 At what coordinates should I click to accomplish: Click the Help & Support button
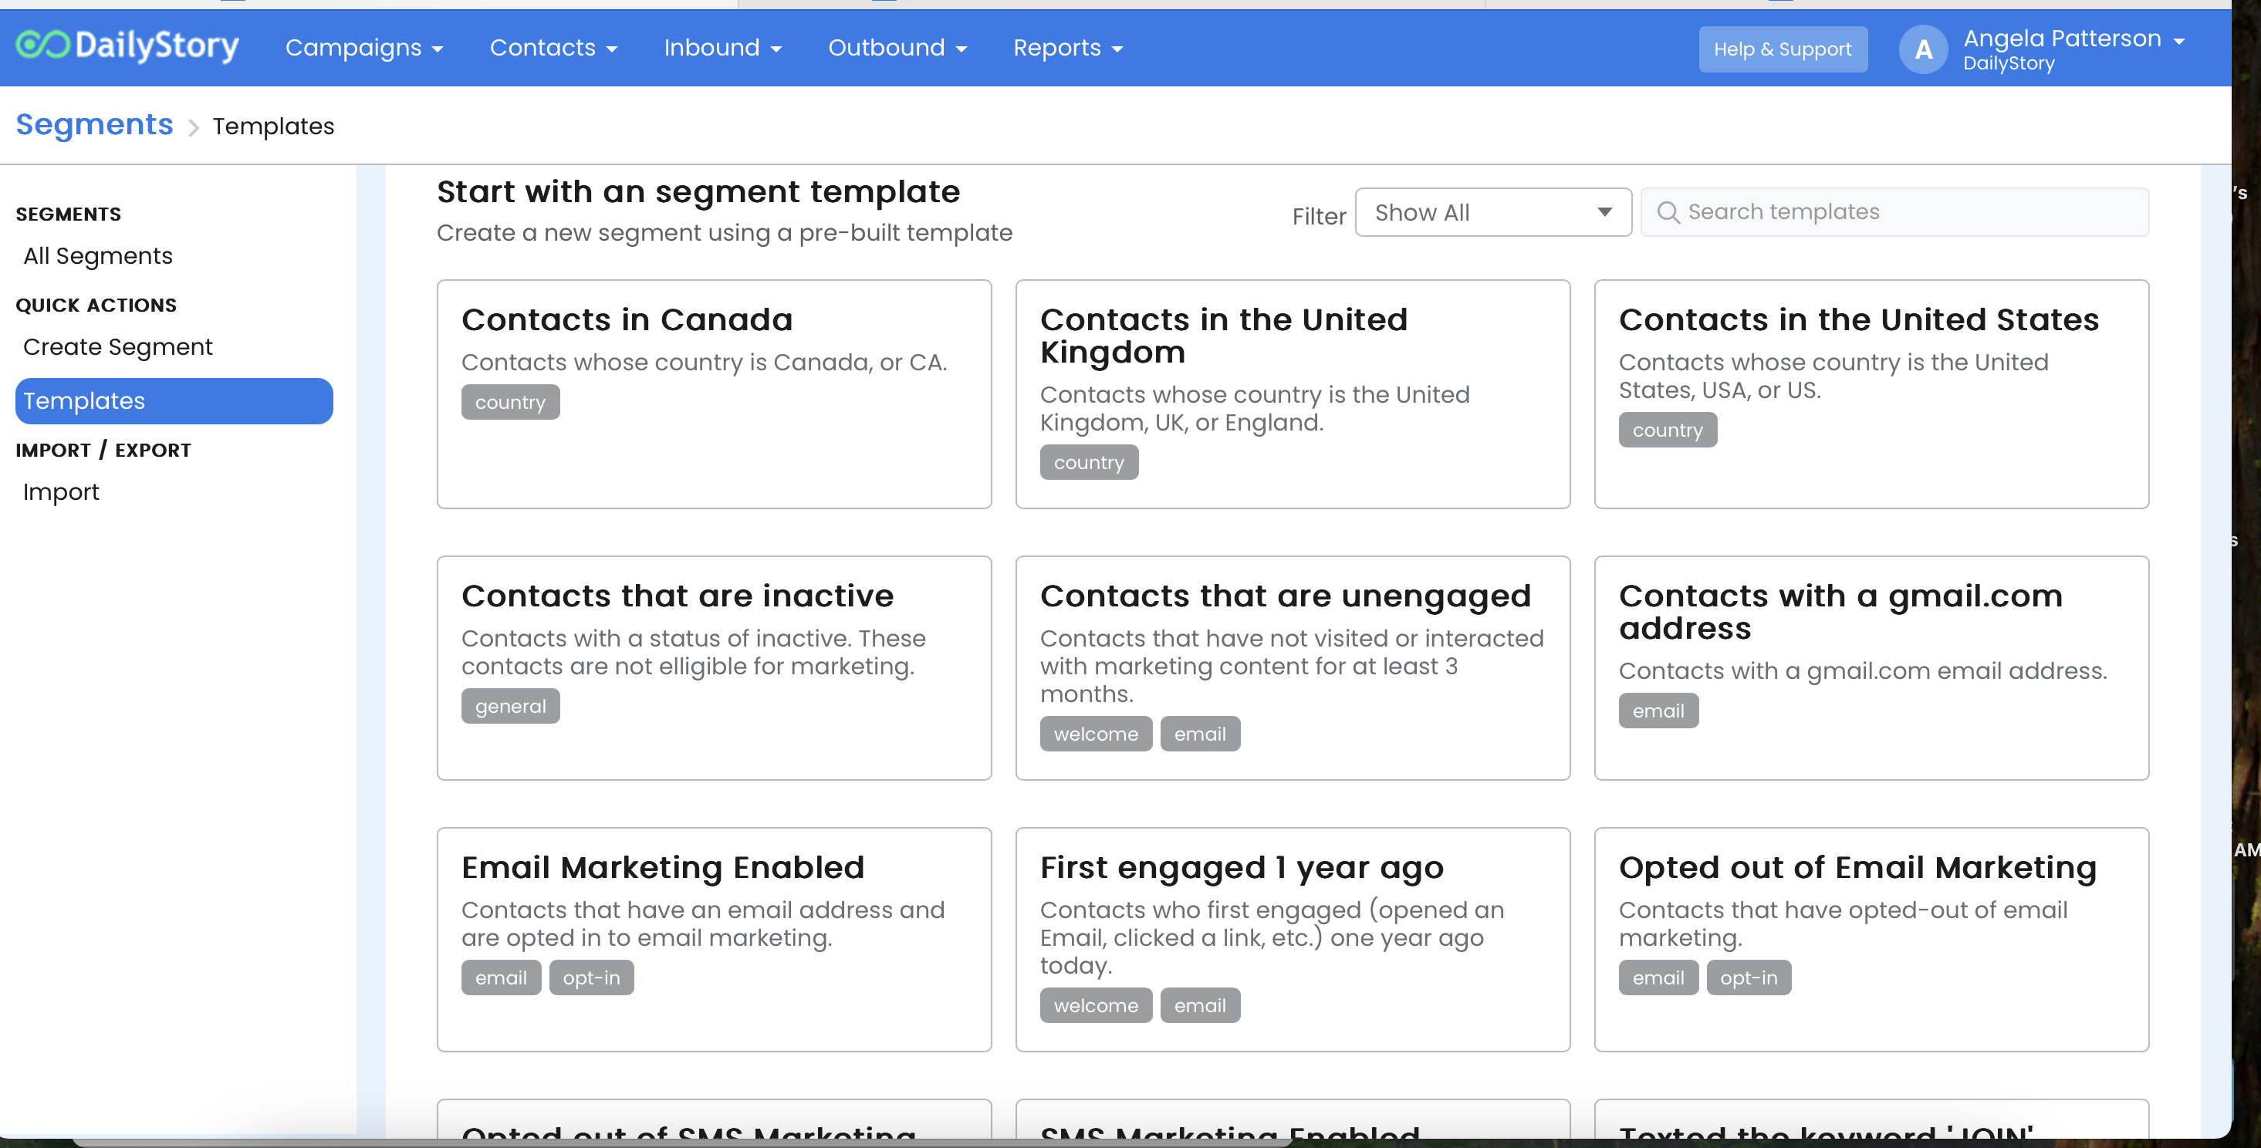click(x=1782, y=50)
